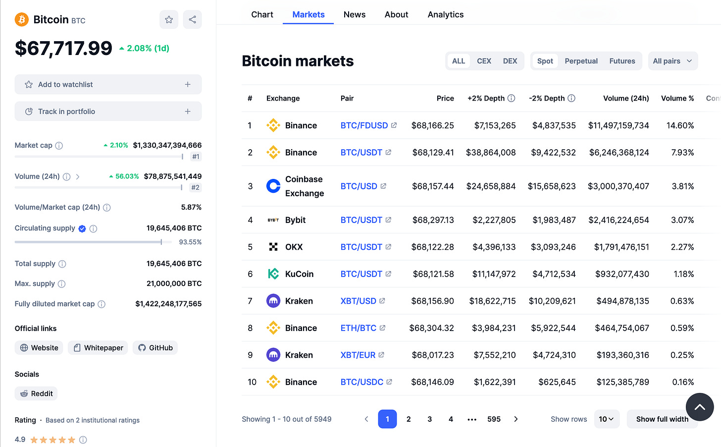
Task: Click the OKX logo icon
Action: point(273,247)
